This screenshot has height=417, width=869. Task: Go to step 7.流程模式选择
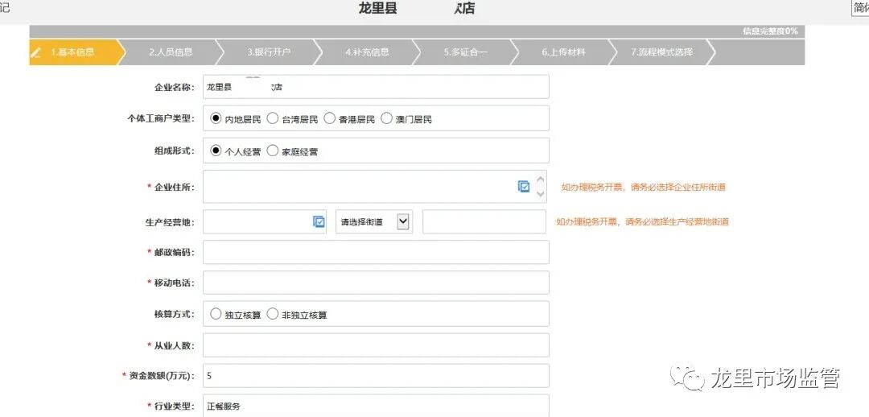[x=662, y=52]
